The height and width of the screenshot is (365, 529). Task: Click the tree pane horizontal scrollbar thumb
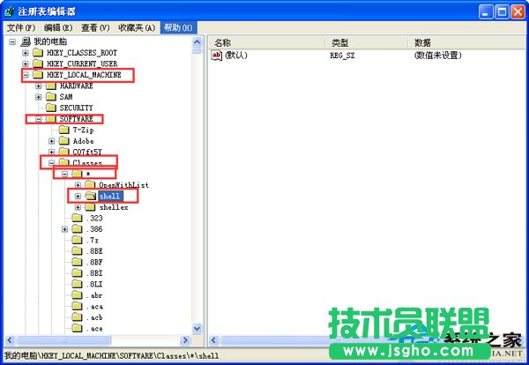[63, 340]
